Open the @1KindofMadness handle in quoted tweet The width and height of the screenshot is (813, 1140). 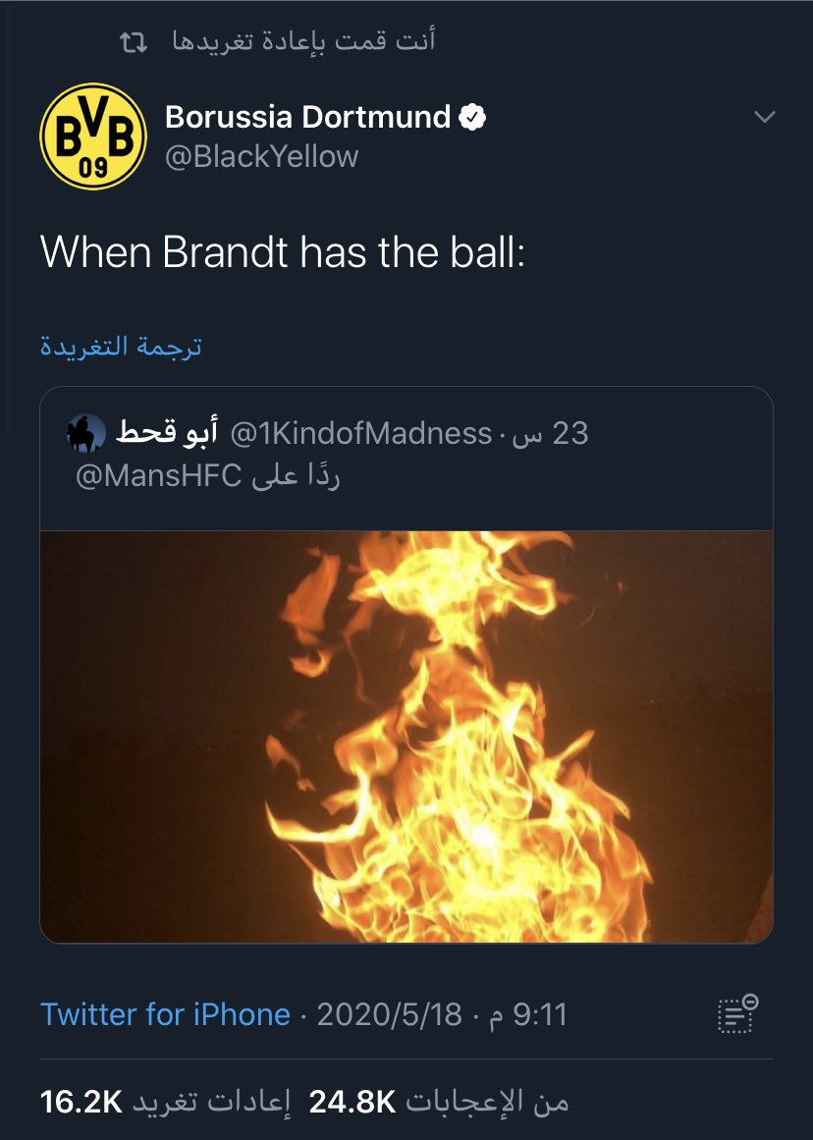tap(360, 433)
